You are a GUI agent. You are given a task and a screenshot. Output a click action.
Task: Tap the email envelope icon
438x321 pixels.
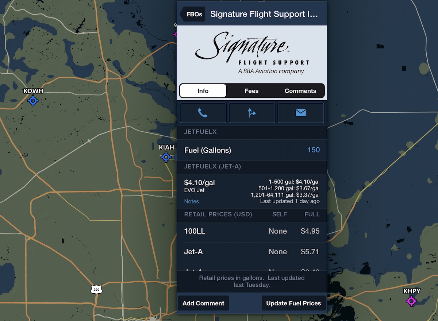coord(301,113)
